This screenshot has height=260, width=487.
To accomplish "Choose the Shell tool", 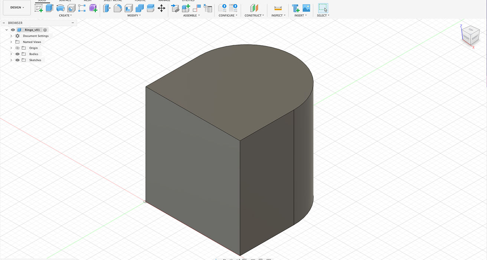I will click(x=129, y=8).
